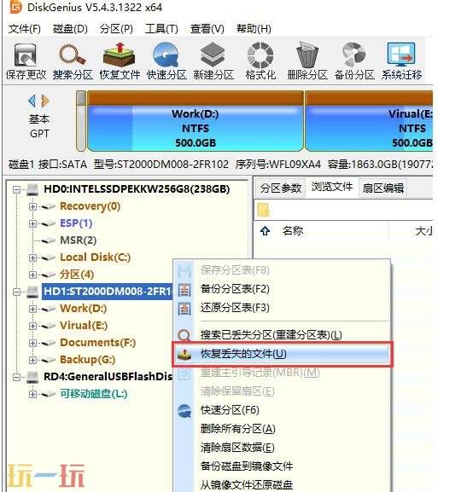Screen dimensions: 461x492
Task: Click the HD0 disk drive icon
Action: pos(32,189)
